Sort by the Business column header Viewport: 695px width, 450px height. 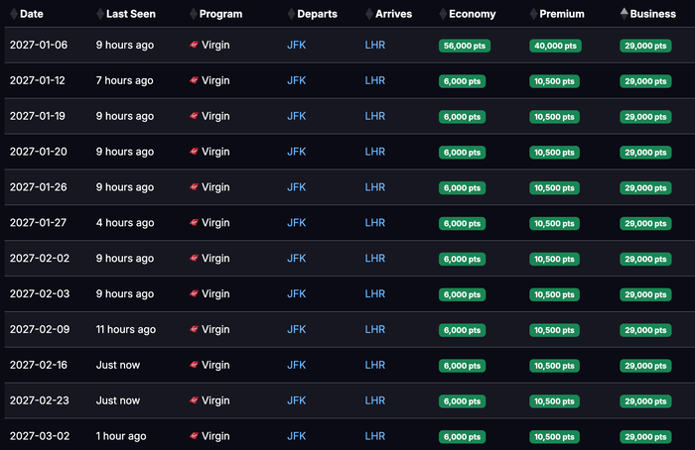[x=648, y=14]
